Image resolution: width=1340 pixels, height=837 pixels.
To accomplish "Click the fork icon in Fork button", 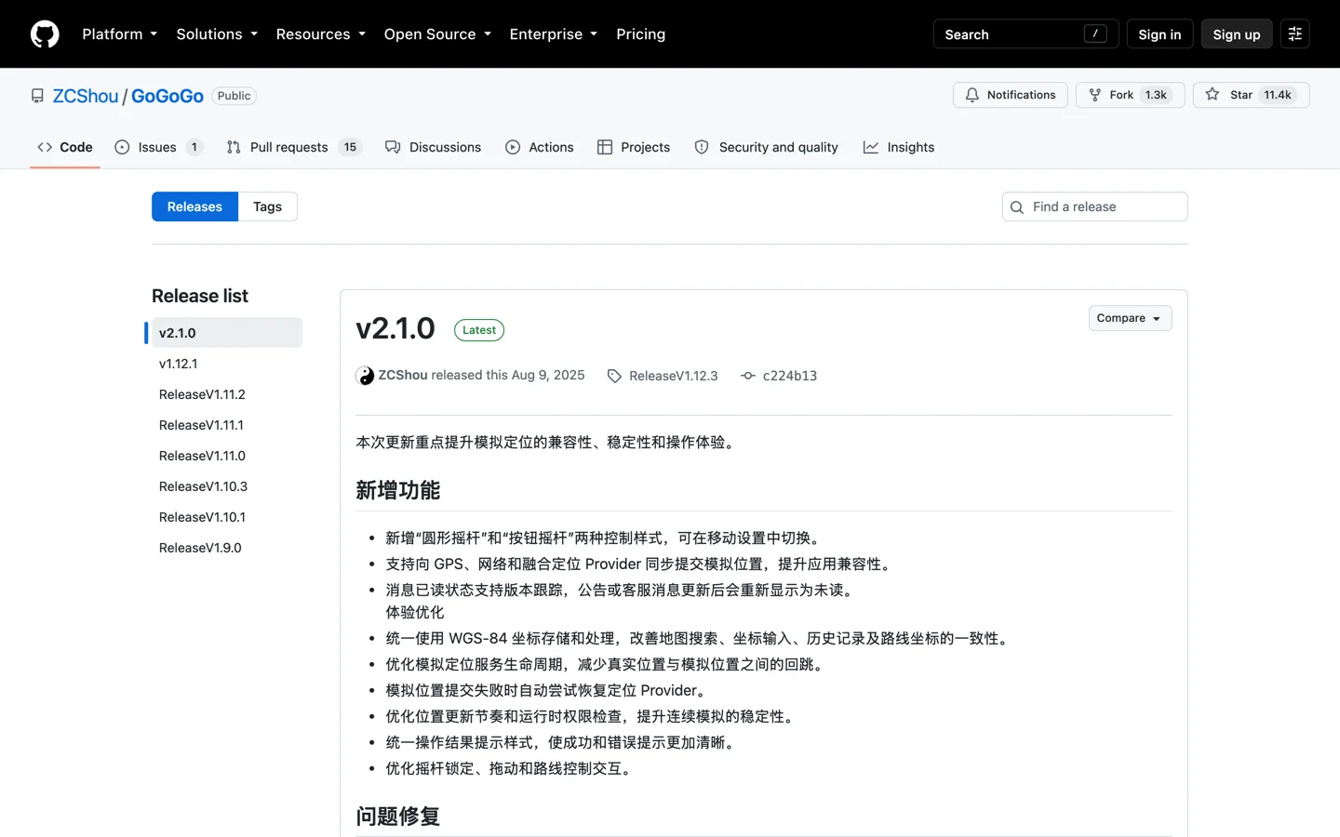I will coord(1094,95).
